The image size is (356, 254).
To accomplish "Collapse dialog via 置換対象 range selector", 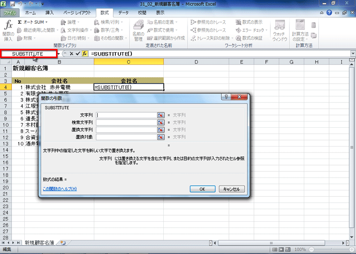I will [x=161, y=137].
